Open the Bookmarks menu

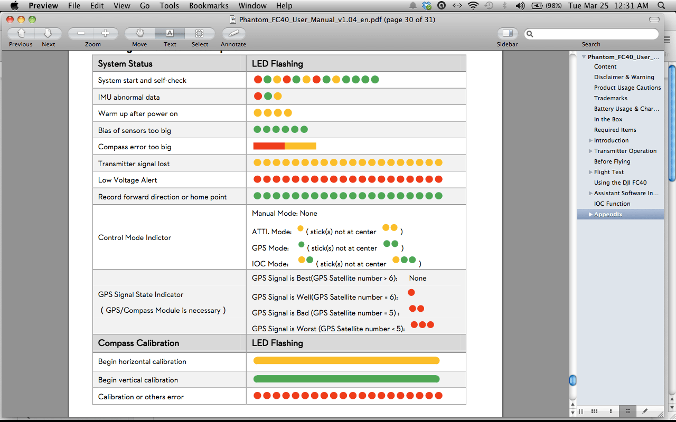[208, 6]
